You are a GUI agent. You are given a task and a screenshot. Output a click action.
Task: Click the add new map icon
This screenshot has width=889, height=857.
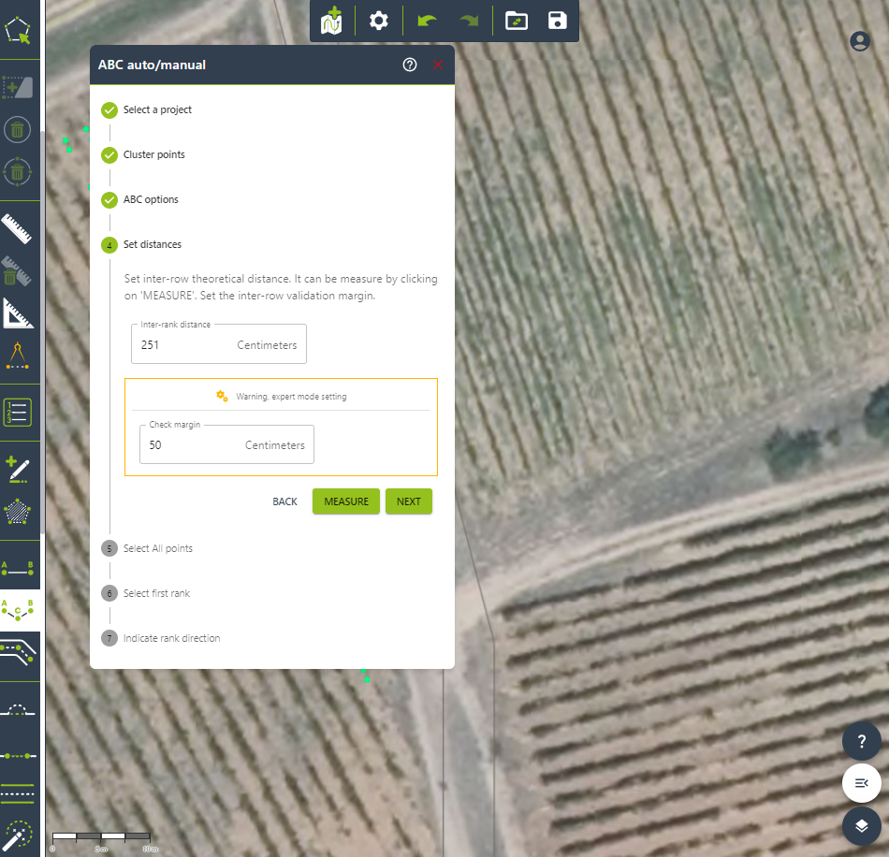point(331,21)
